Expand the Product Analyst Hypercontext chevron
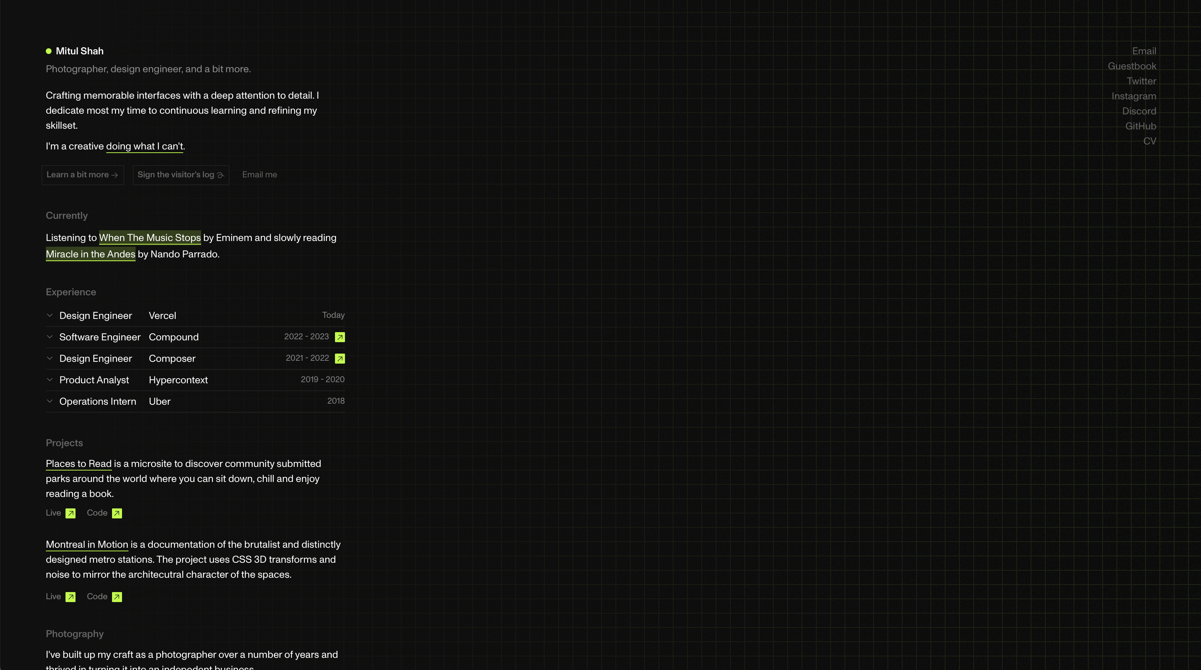The width and height of the screenshot is (1201, 670). click(50, 380)
